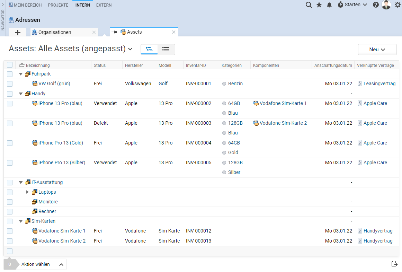Open Handyvertrag for INV-000012
Screen dimensions: 402x272
coord(378,231)
